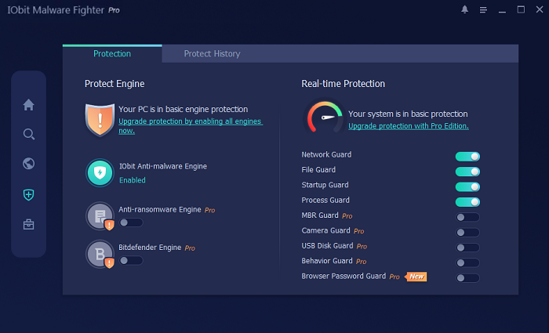This screenshot has height=333, width=549.
Task: Click the real-time protection gauge meter
Action: 322,118
